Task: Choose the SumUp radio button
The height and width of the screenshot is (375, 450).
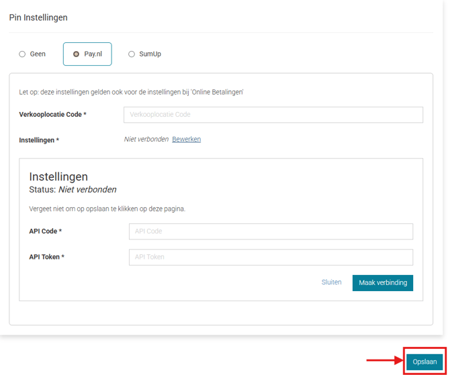Action: 132,54
